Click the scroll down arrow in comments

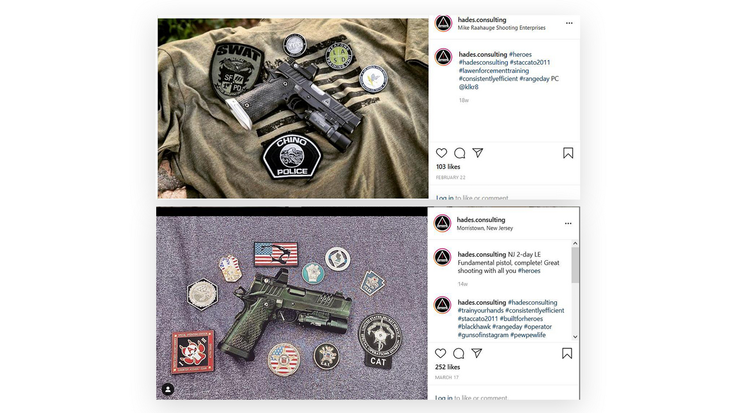(x=575, y=337)
